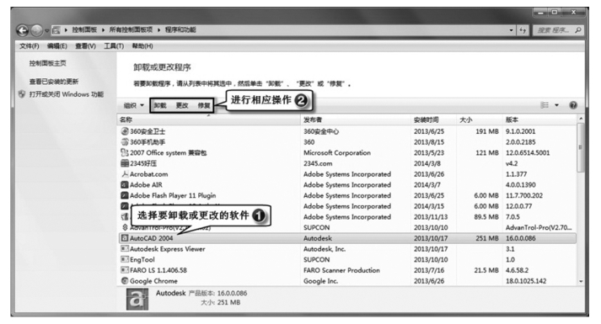Screen dimensions: 601x324
Task: Go back with the navigation arrow
Action: click(x=23, y=30)
